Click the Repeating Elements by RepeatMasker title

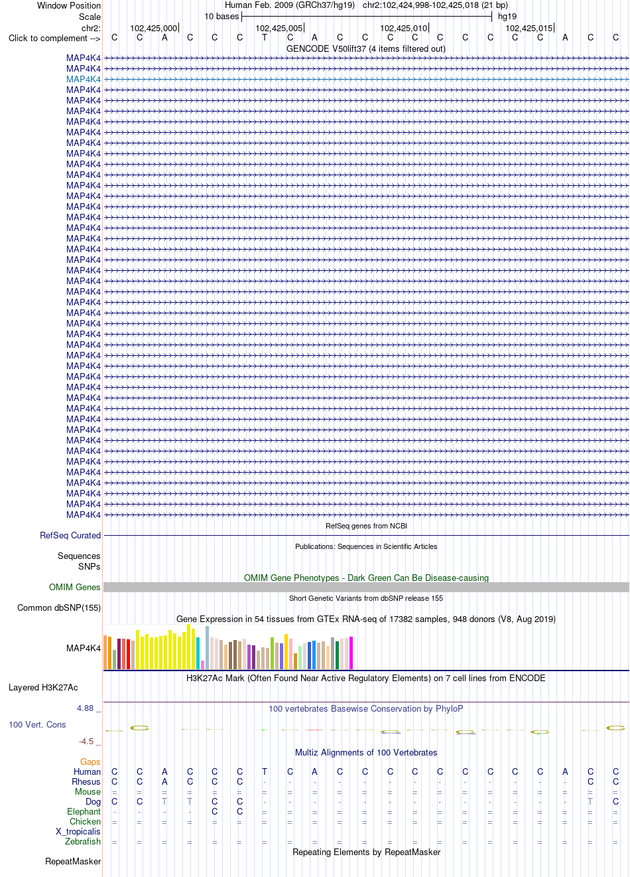[366, 852]
